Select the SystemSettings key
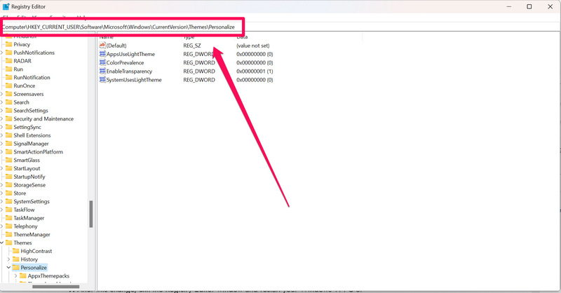 coord(32,201)
